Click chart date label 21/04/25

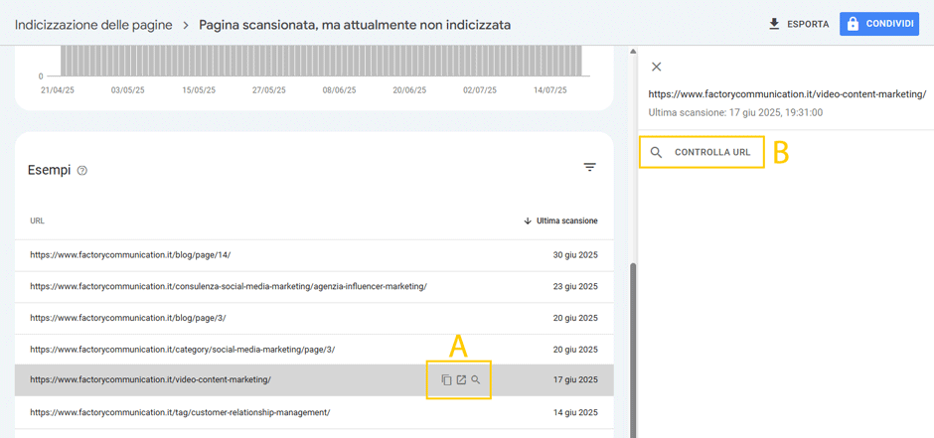click(x=58, y=90)
